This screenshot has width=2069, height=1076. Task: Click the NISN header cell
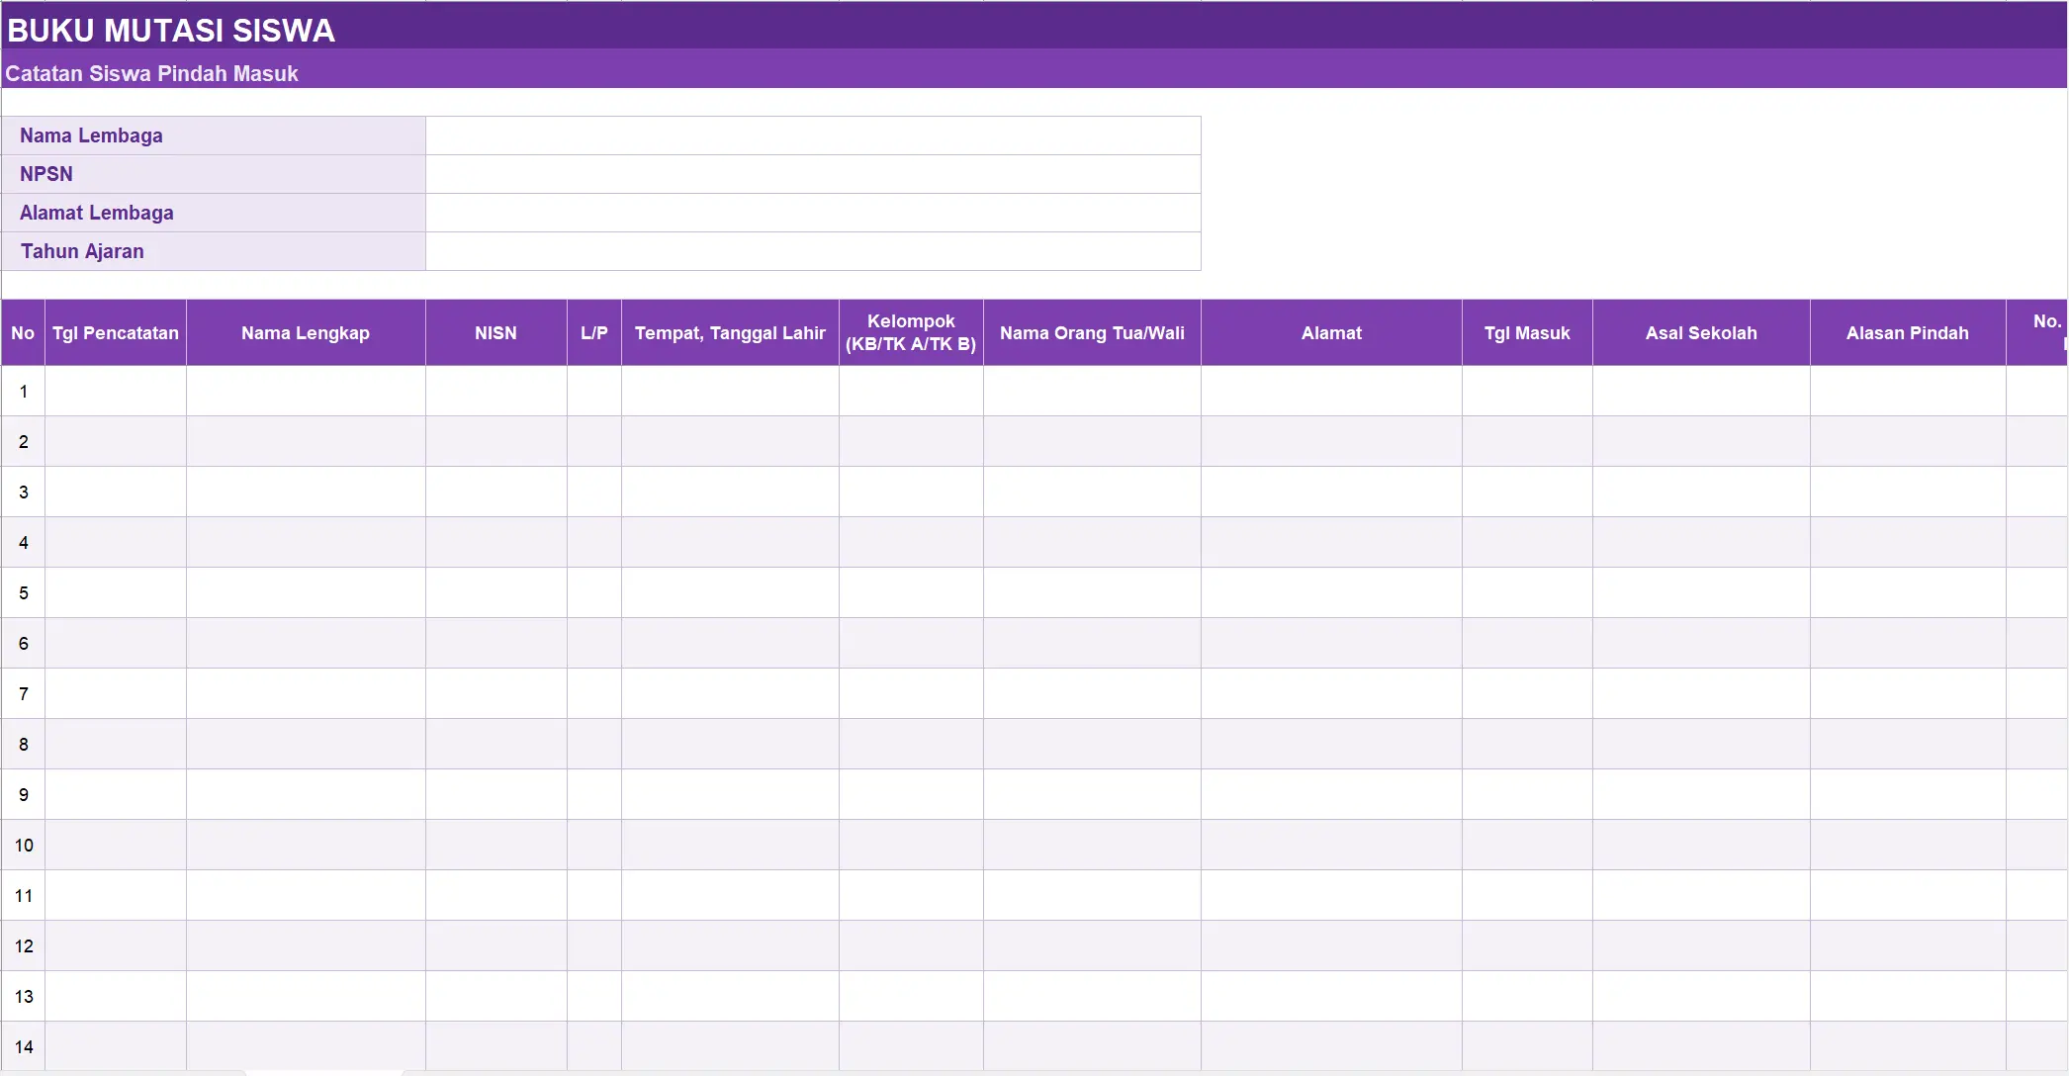point(496,333)
